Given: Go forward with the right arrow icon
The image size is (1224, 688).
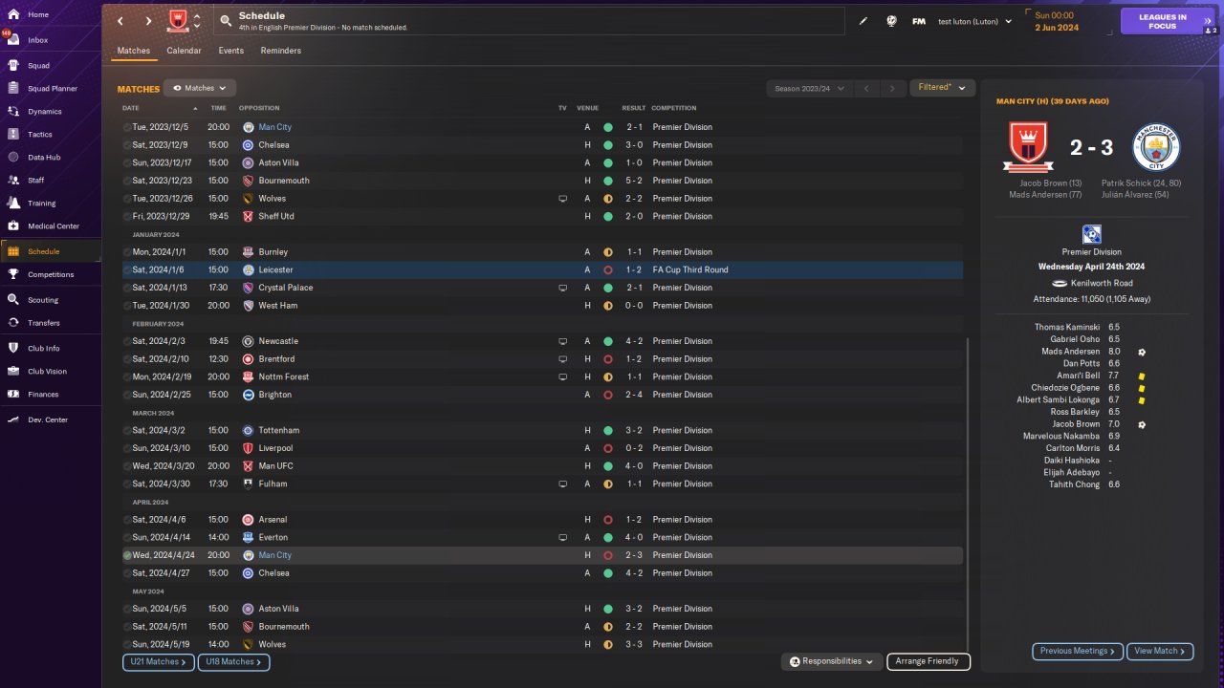Looking at the screenshot, I should pos(148,21).
